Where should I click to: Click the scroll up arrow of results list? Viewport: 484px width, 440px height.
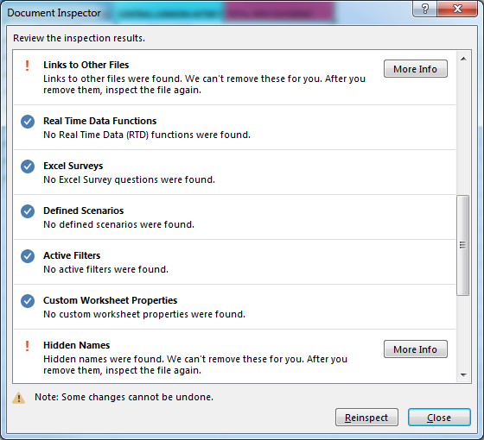[463, 59]
